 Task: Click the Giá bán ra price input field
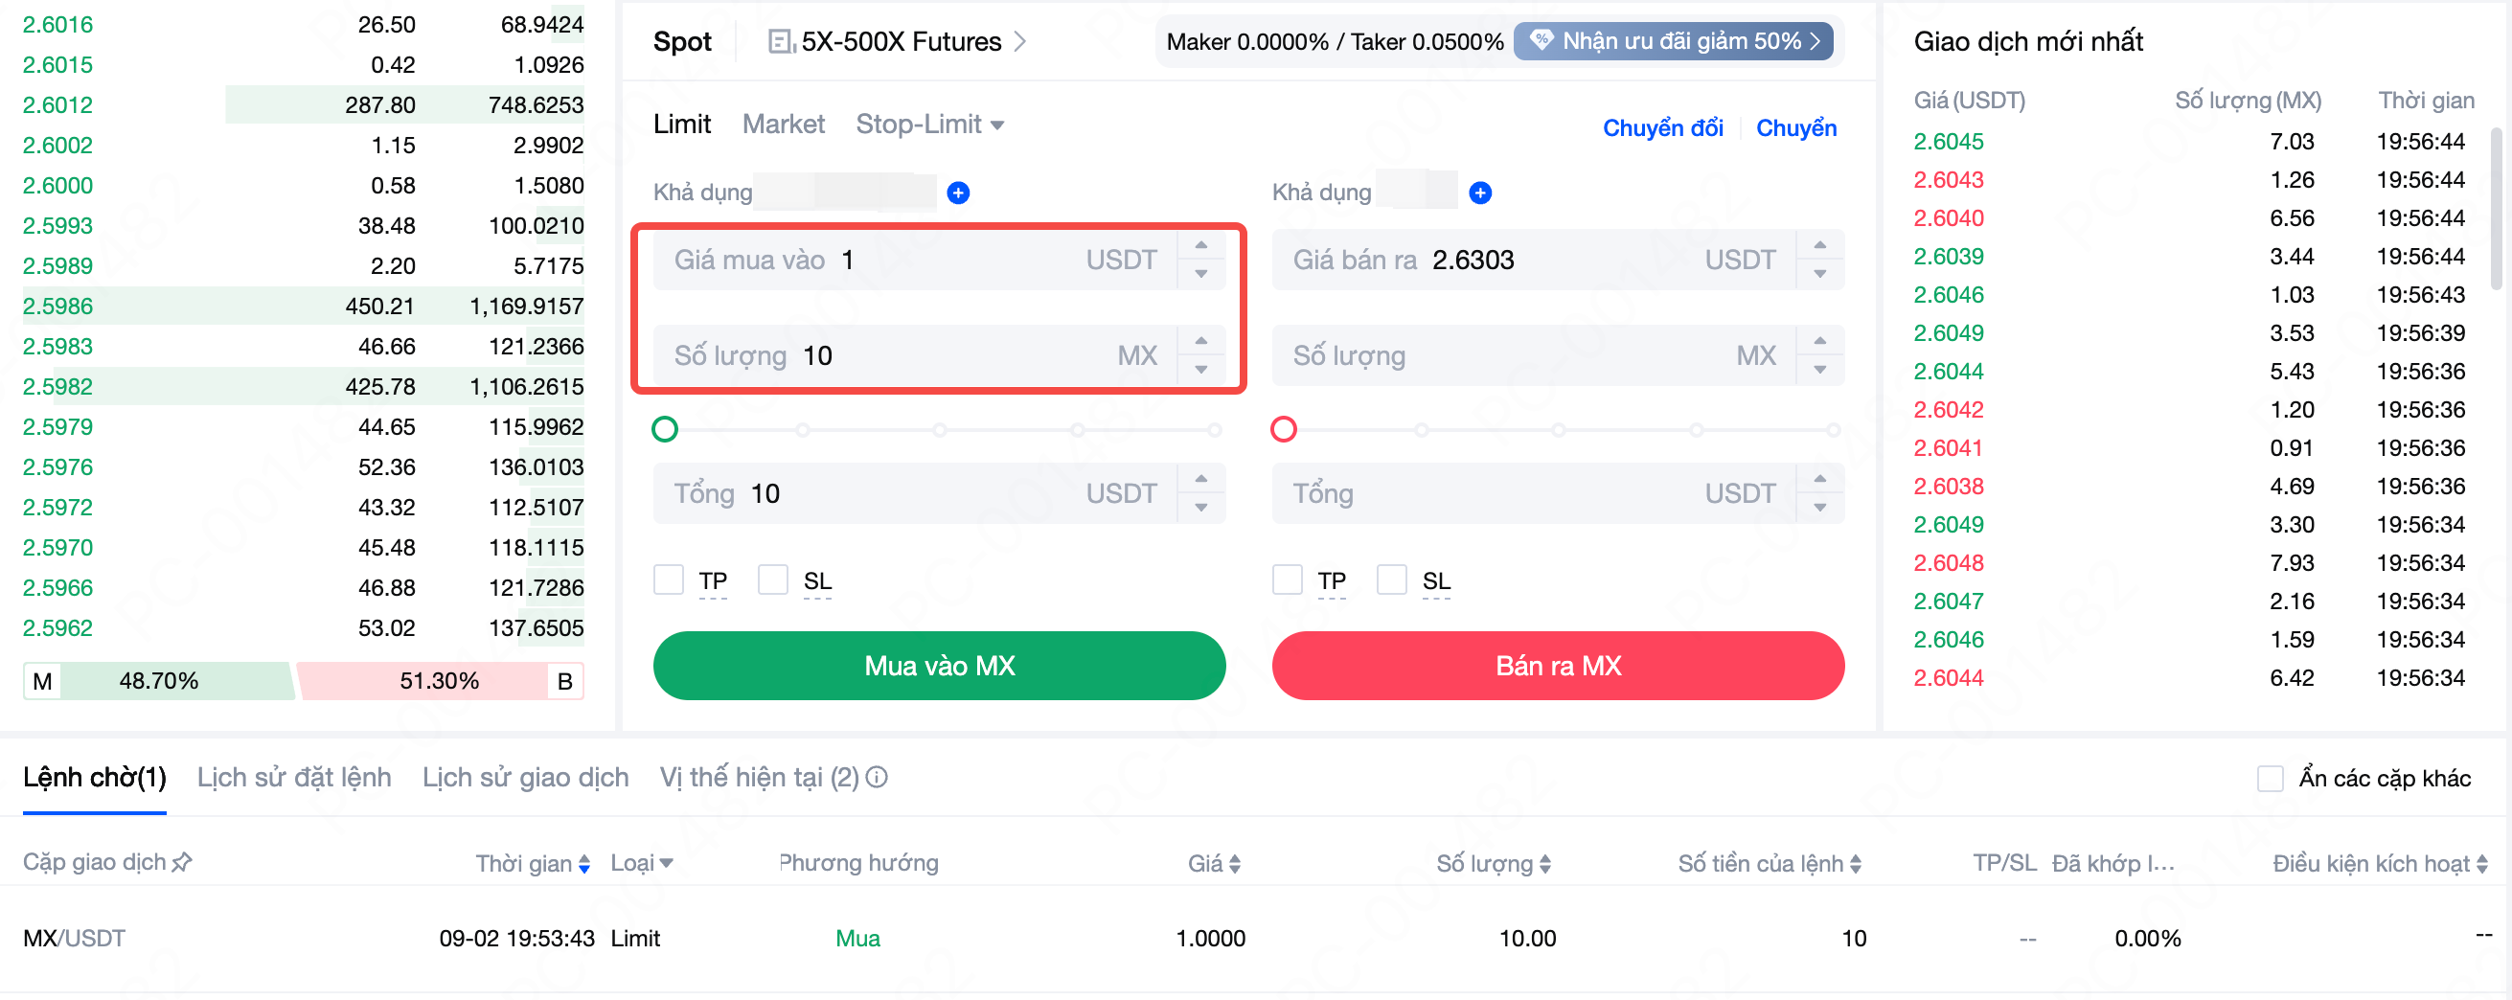click(1561, 261)
